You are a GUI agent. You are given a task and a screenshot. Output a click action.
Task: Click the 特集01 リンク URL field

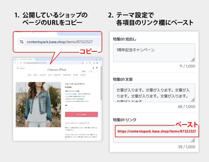pos(154,133)
